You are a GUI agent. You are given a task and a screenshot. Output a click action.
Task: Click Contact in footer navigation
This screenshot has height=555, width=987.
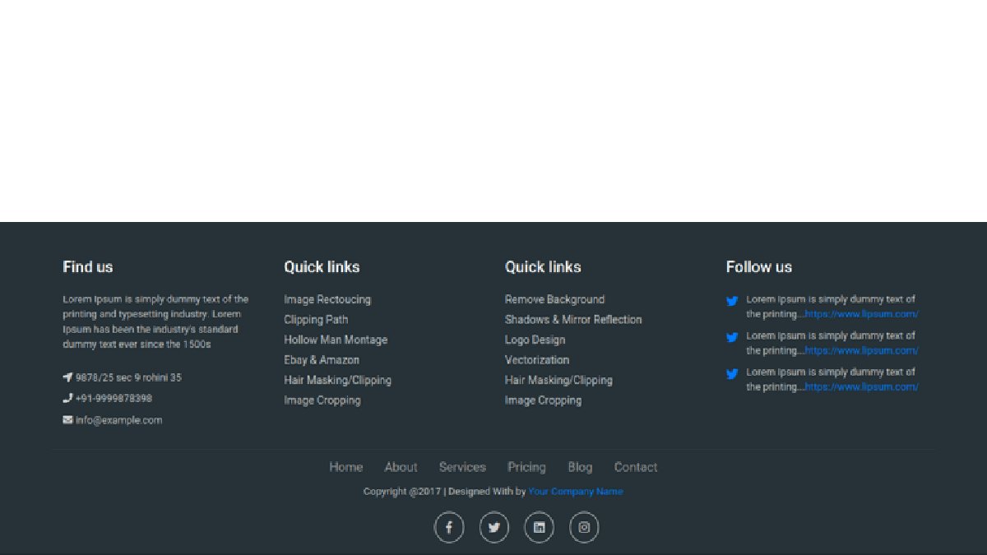[636, 467]
